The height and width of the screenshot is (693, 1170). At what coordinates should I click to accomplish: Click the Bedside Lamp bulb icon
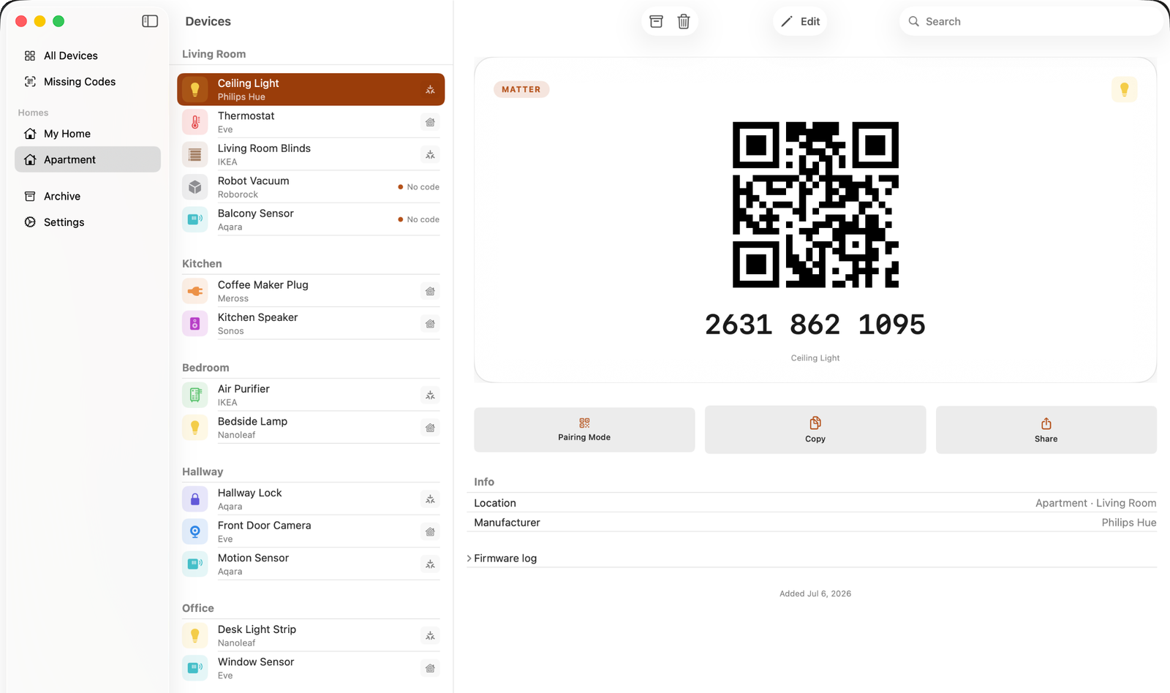pyautogui.click(x=195, y=428)
